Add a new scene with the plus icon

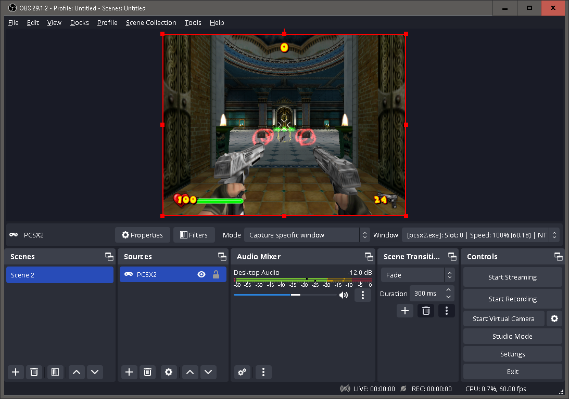15,372
